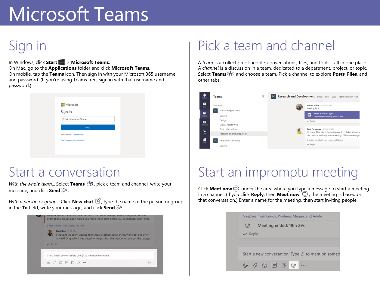Open Calls in the Teams sidebar
Viewport: 380px width, 284px height.
205,131
